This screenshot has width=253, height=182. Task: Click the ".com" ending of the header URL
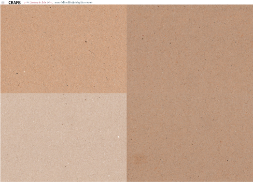(x=87, y=2)
